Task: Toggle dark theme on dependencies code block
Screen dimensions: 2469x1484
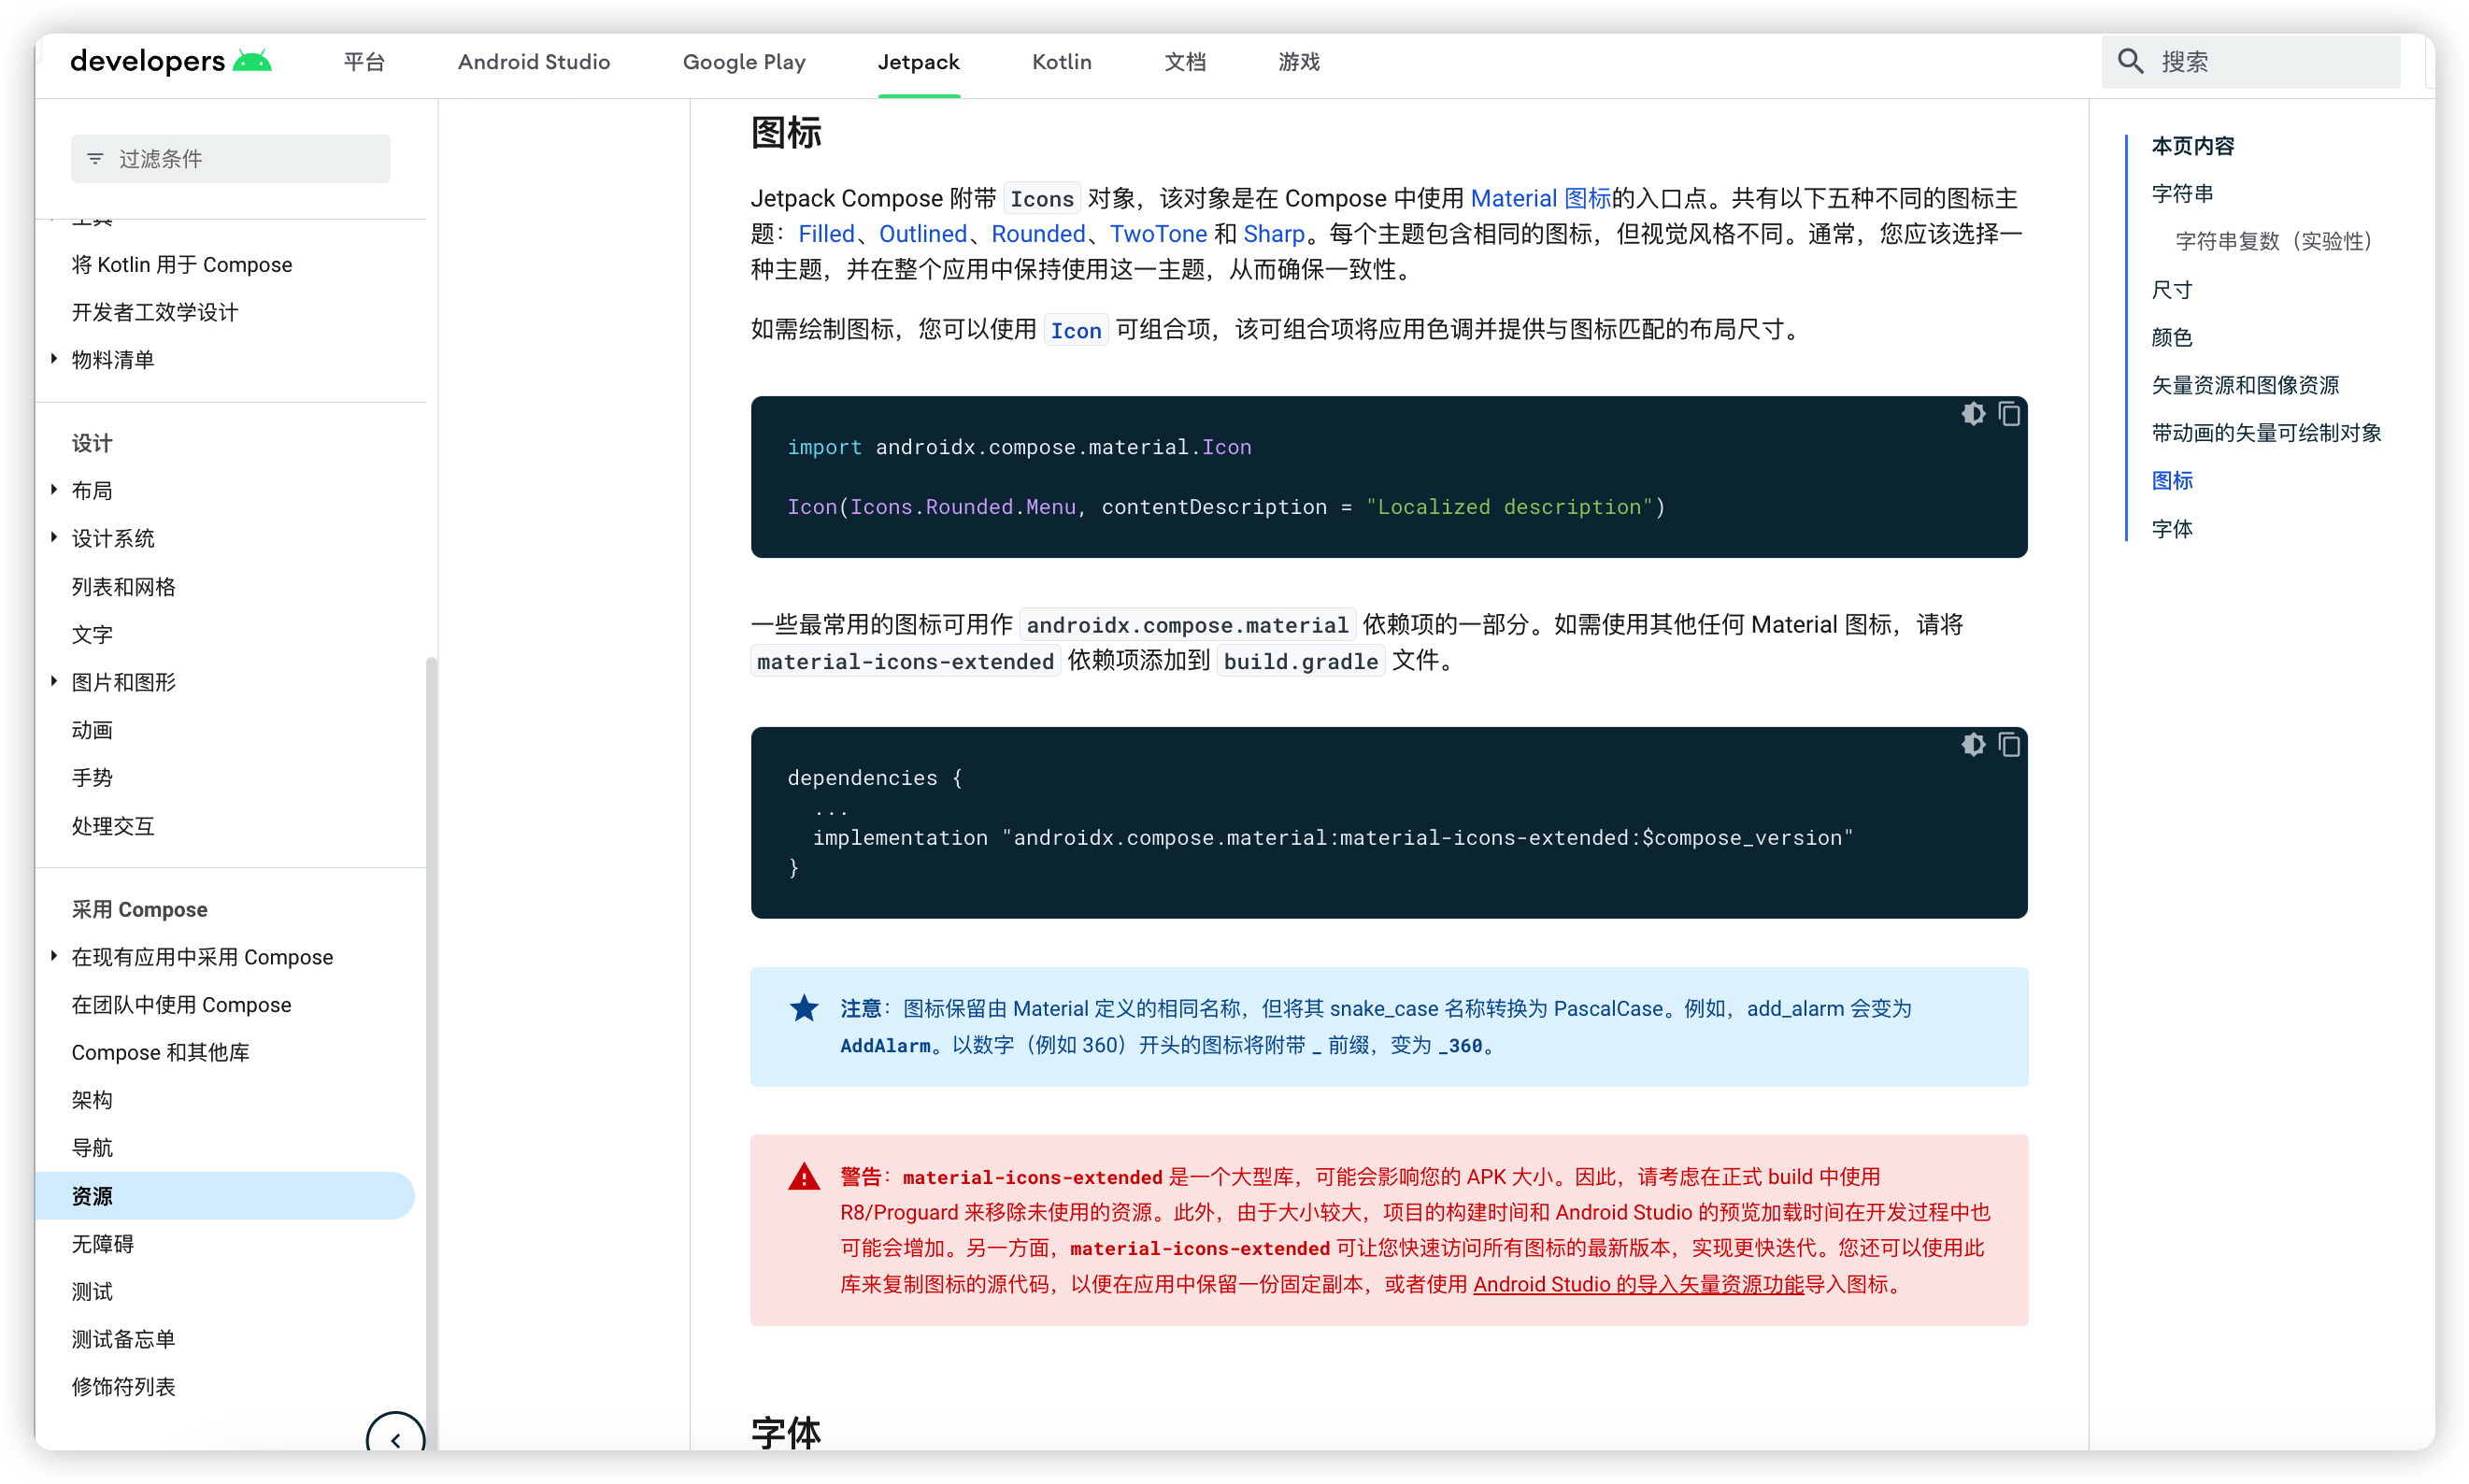Action: point(1972,745)
